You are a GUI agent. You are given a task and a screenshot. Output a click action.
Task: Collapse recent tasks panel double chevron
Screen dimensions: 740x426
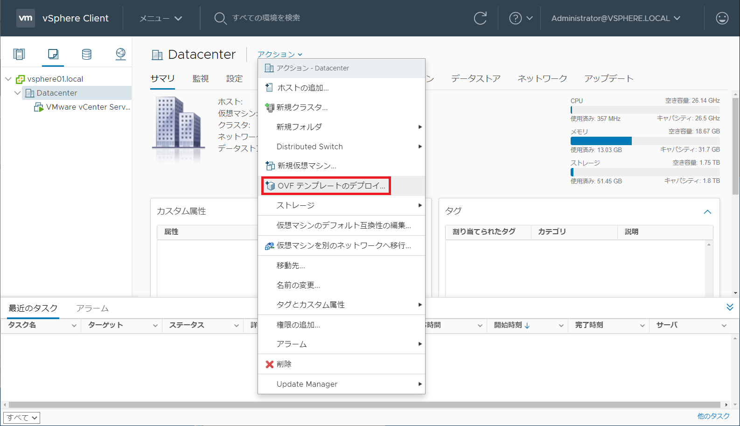730,307
